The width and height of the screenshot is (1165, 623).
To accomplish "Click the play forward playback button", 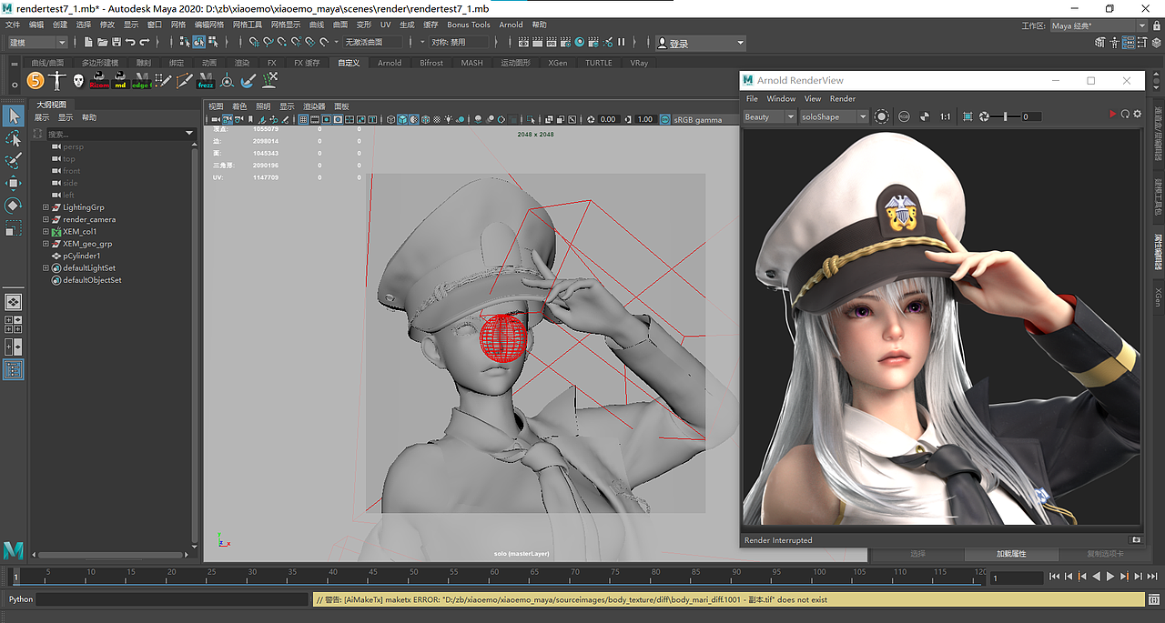I will click(x=1110, y=577).
